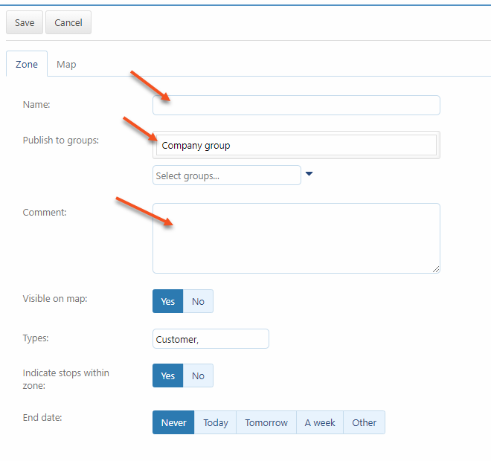Select the Company group entry

coord(296,145)
